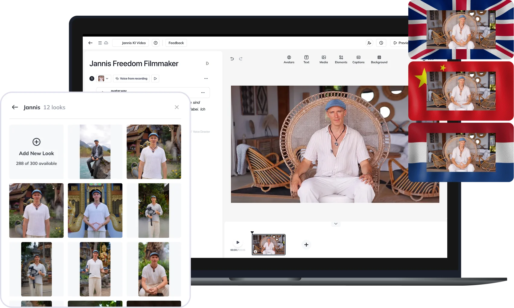The image size is (514, 308).
Task: Click the panel toggle icon beside script title
Action: 207,63
